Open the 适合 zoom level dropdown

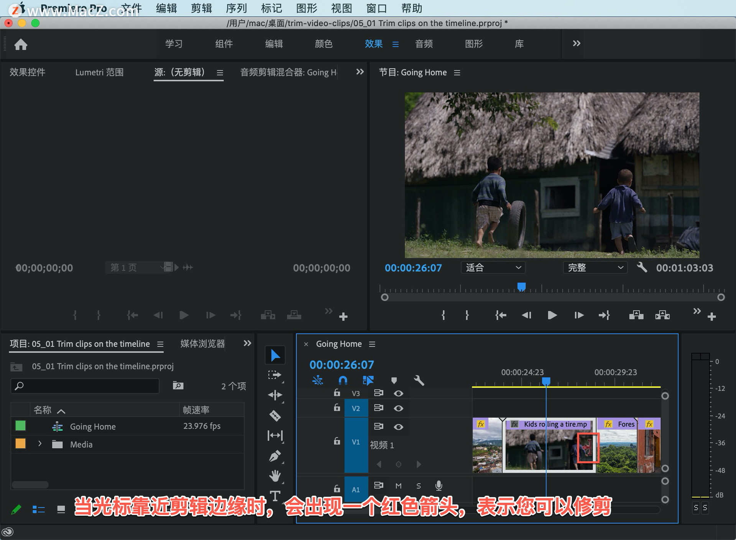click(x=493, y=268)
